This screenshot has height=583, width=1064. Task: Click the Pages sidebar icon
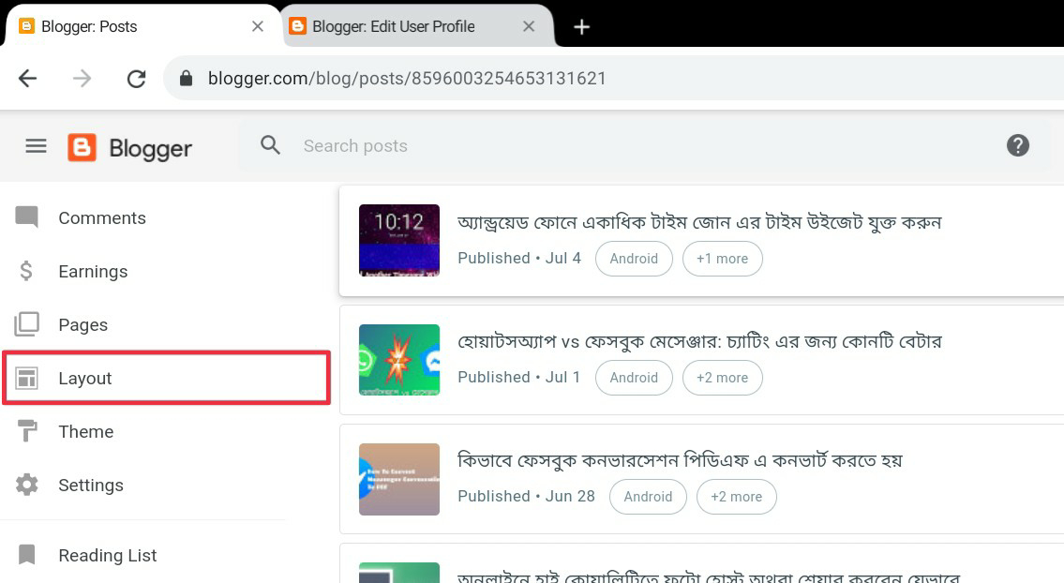click(x=26, y=324)
